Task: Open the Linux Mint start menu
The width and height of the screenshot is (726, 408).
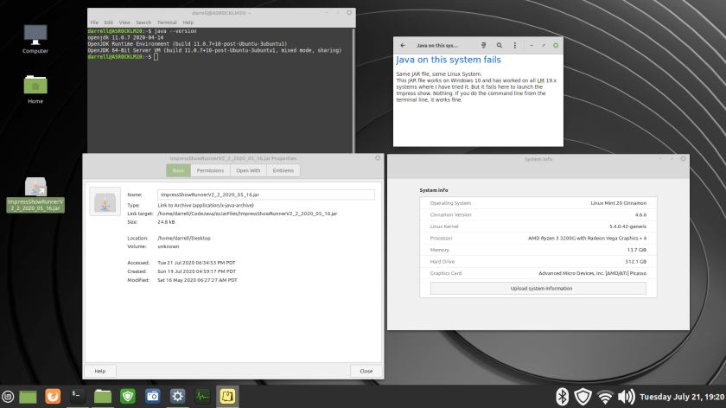Action: coord(8,397)
